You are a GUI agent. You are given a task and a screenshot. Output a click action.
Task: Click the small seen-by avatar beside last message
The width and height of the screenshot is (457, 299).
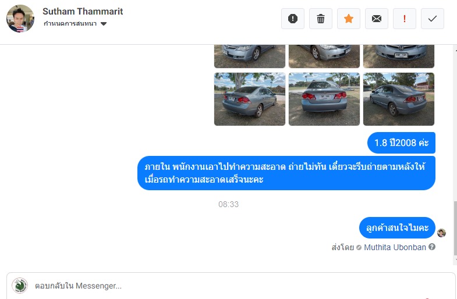pyautogui.click(x=441, y=233)
